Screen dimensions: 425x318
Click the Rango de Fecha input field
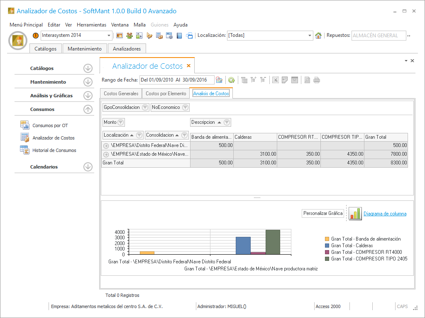[x=176, y=80]
